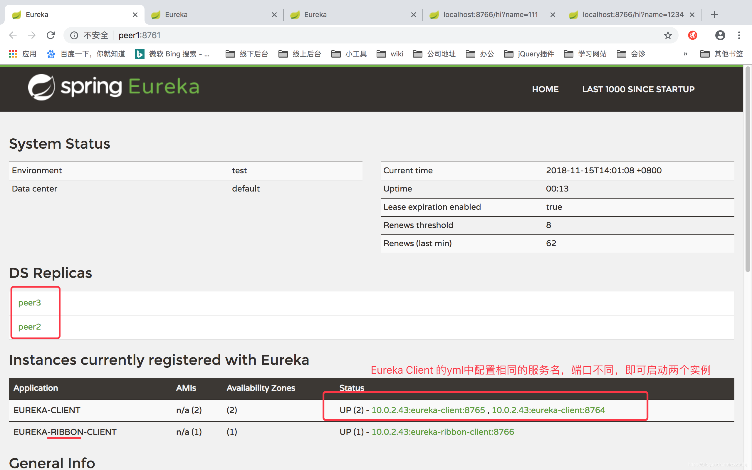Open the 公司地址 bookmark folder
The image size is (752, 470).
click(x=434, y=54)
